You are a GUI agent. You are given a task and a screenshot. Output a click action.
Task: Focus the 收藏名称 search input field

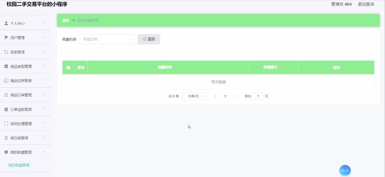(107, 39)
